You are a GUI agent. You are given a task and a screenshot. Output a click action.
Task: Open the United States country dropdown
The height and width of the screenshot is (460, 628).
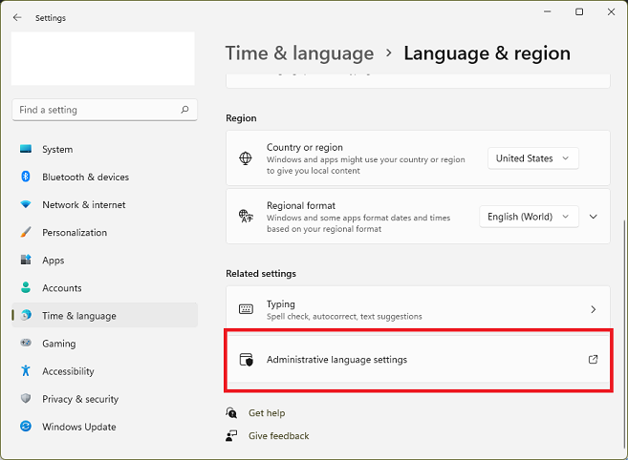pyautogui.click(x=532, y=158)
